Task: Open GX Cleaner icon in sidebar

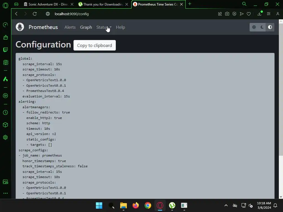Action: click(6, 37)
